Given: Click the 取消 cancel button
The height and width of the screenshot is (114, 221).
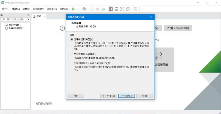Looking at the screenshot, I should coord(145,96).
